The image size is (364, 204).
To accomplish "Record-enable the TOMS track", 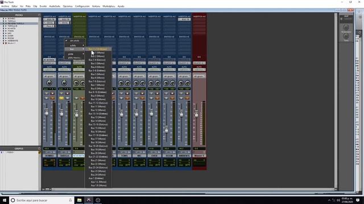I will tap(127, 93).
